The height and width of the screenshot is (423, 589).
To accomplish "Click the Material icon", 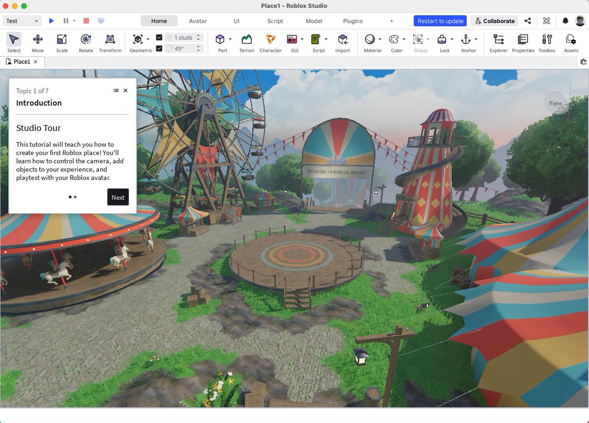I will point(370,39).
